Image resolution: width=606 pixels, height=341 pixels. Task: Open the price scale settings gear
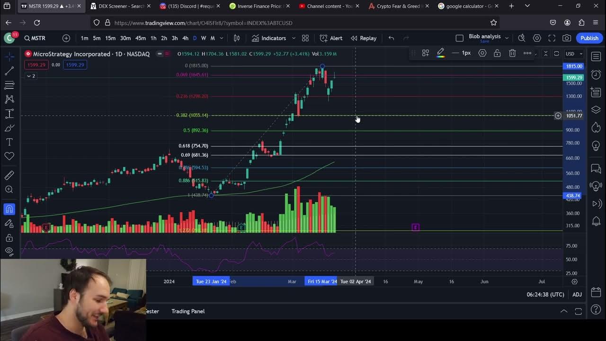574,281
